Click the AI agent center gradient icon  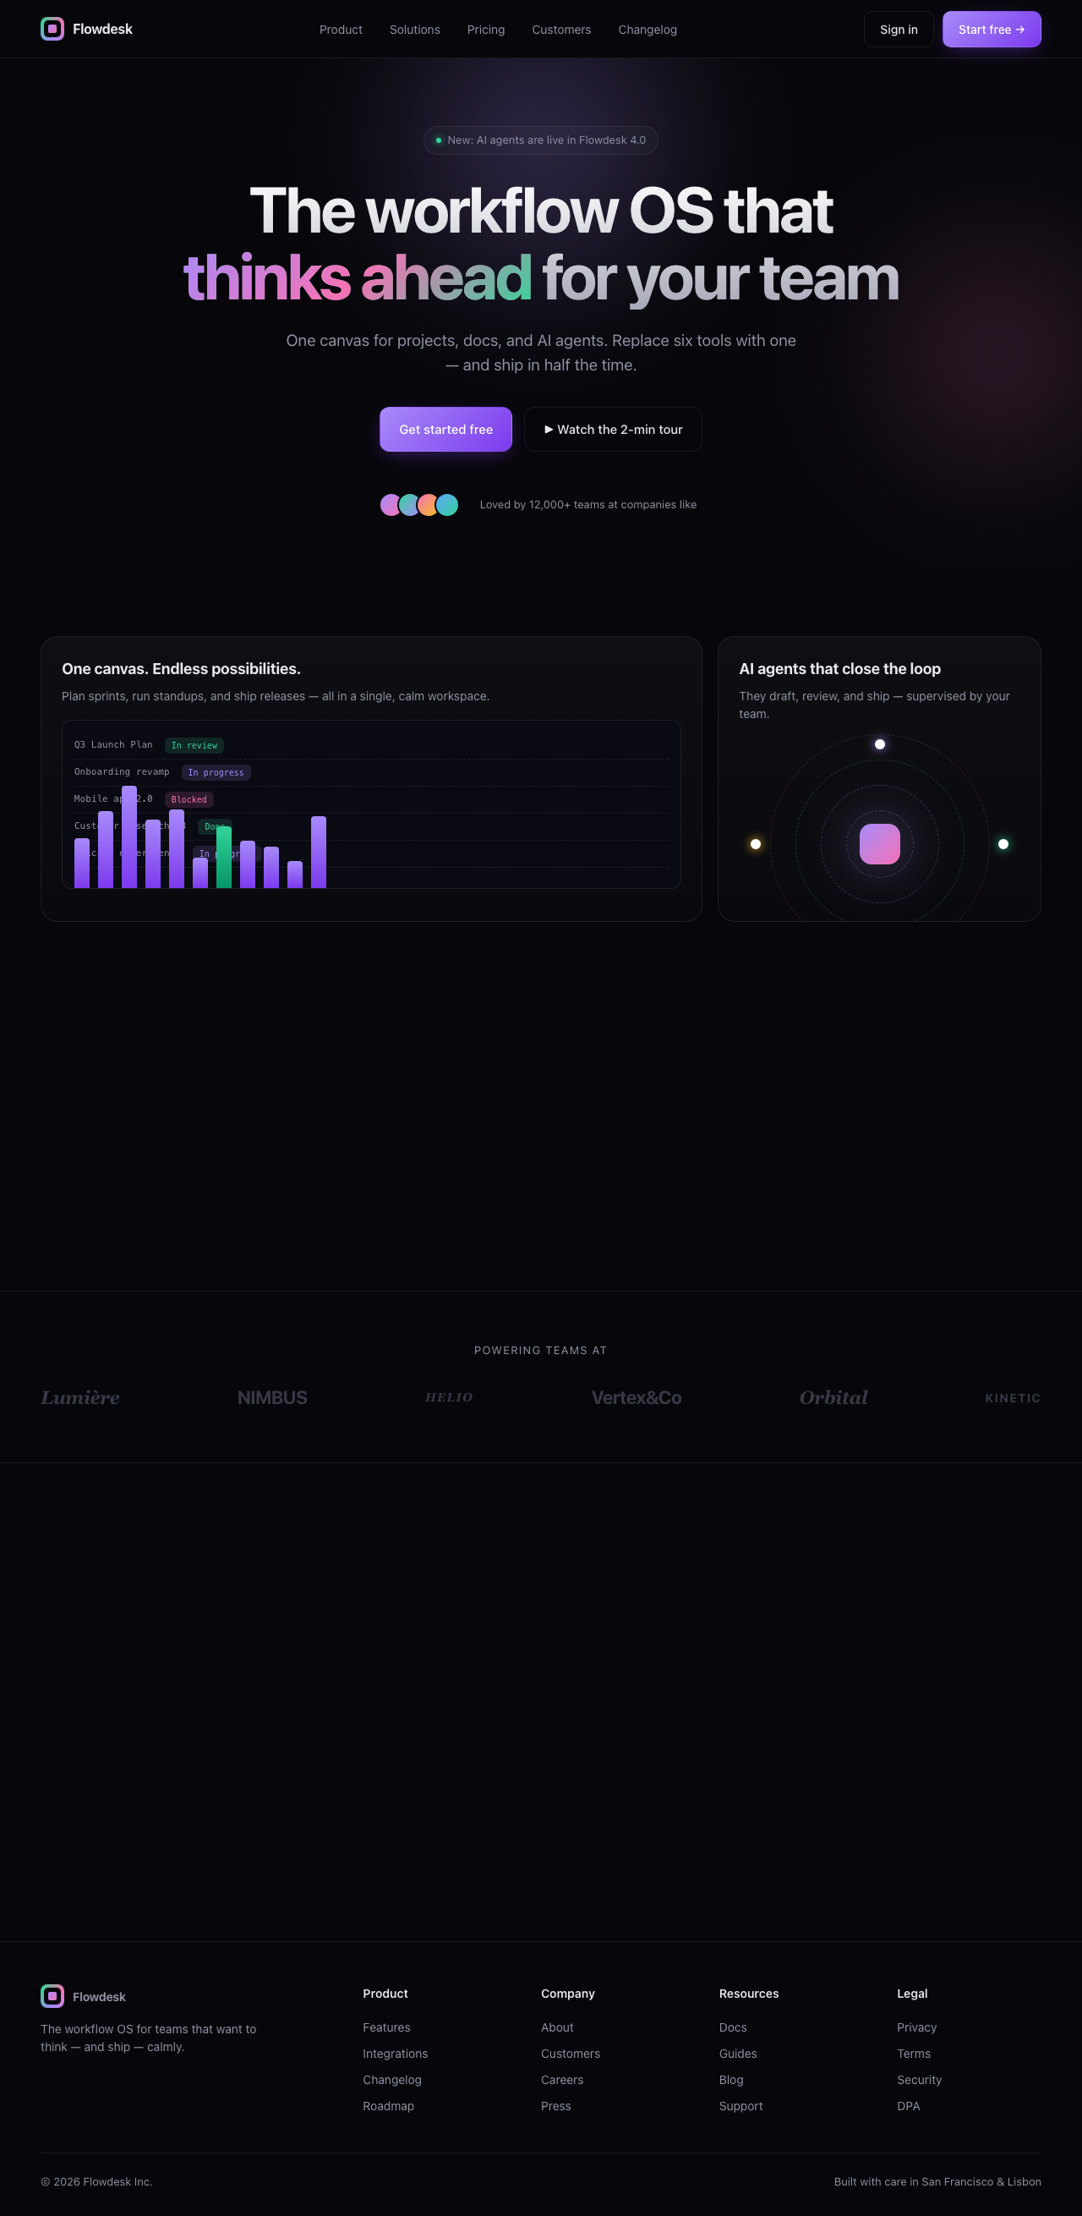(879, 844)
